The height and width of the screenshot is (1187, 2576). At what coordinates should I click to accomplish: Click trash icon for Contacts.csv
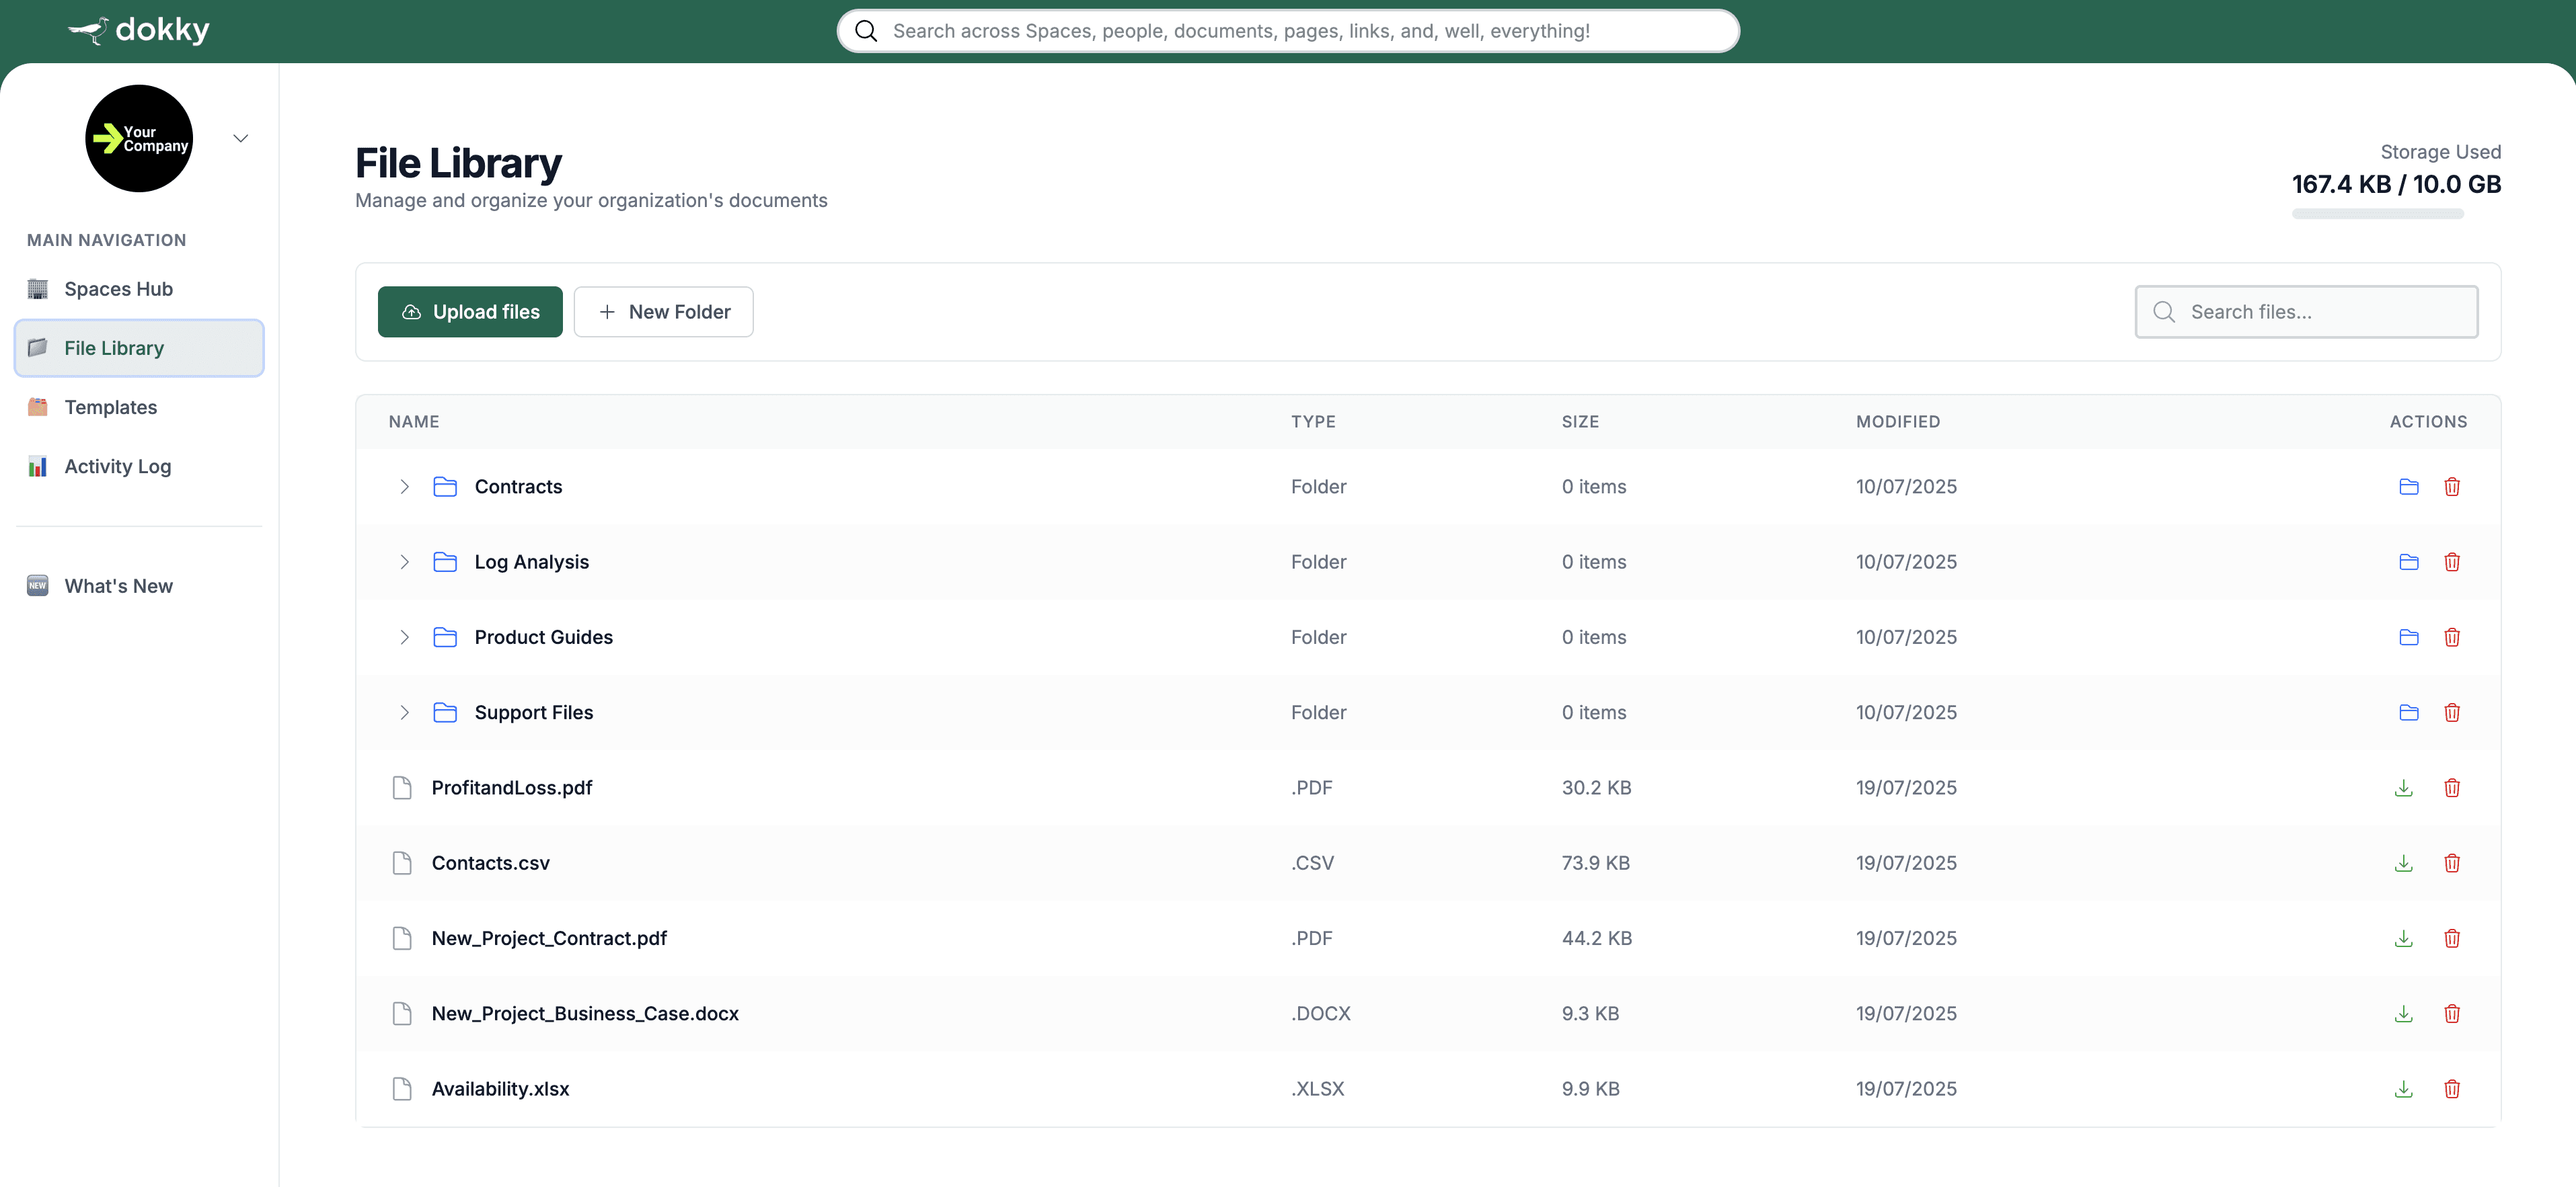coord(2451,863)
